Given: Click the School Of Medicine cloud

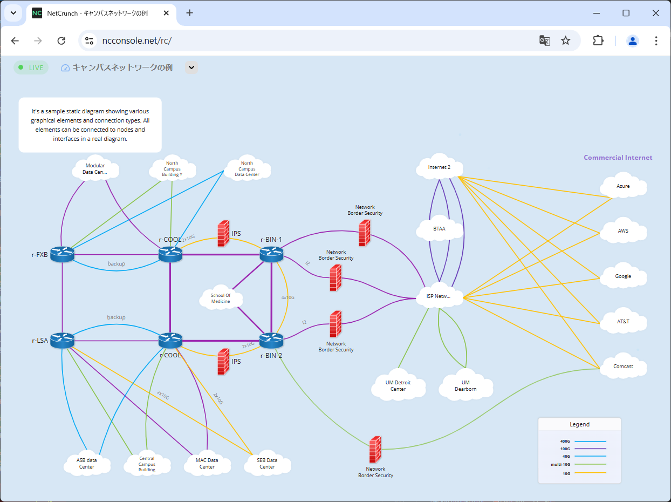Looking at the screenshot, I should pos(221,298).
